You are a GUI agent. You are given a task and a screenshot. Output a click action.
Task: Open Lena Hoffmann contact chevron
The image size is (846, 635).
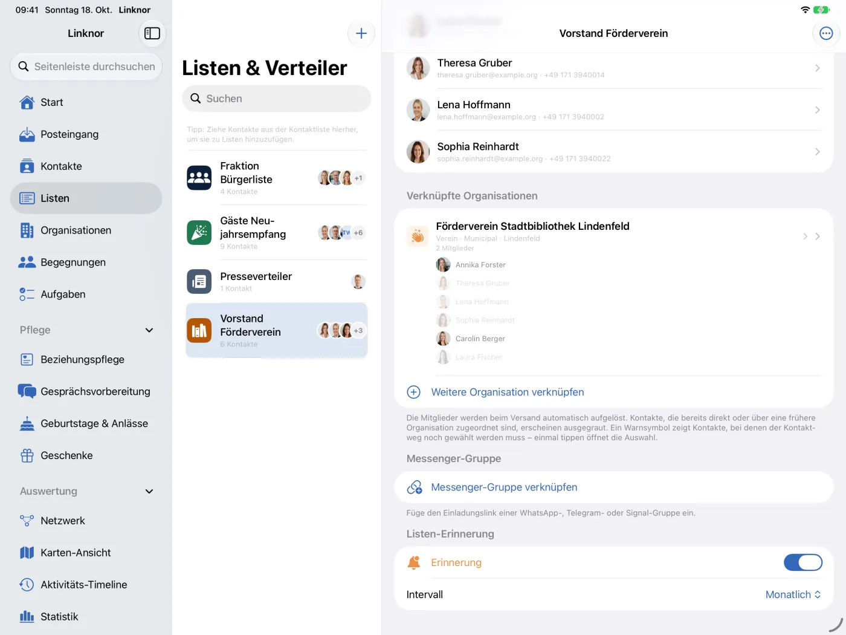tap(817, 110)
